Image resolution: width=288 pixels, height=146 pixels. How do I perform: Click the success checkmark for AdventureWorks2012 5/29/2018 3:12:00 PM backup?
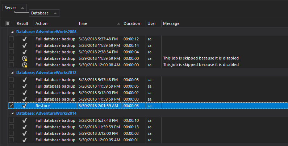click(25, 93)
